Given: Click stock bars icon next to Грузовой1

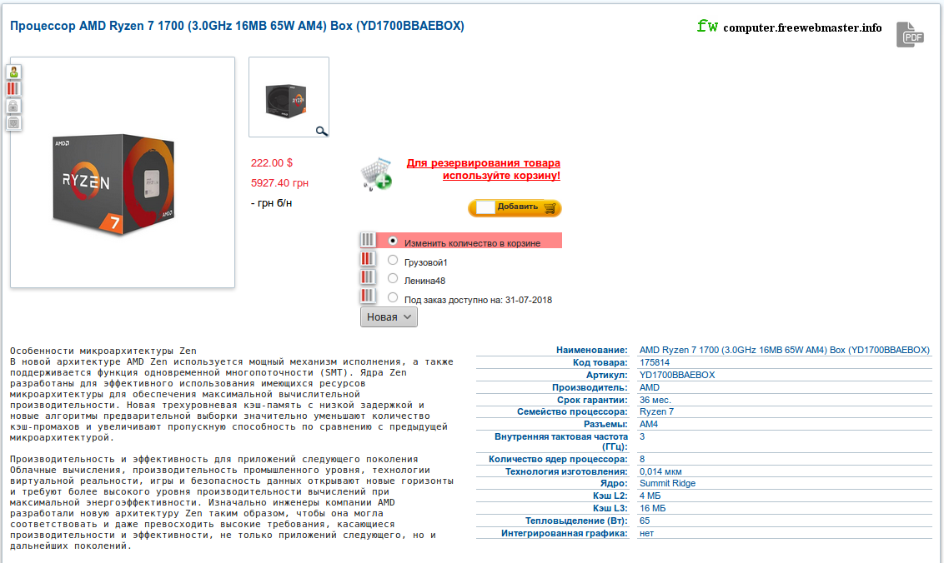Looking at the screenshot, I should [x=367, y=259].
